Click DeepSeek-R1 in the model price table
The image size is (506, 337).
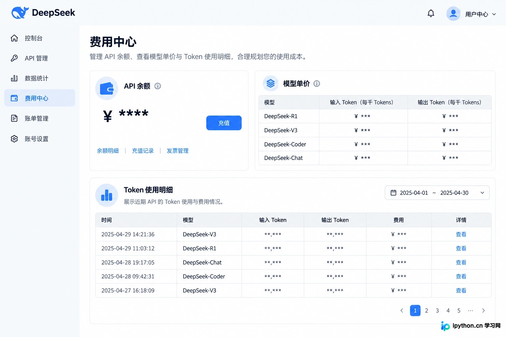click(x=281, y=116)
